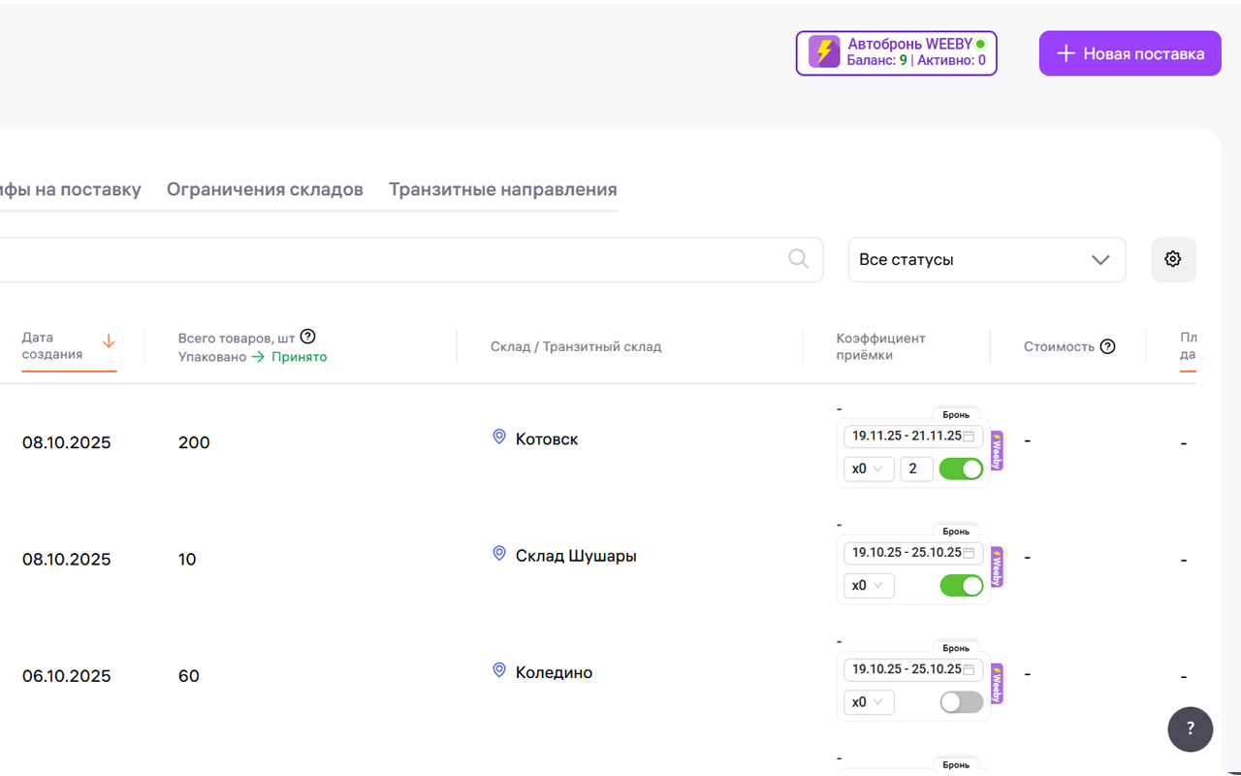1241x776 pixels.
Task: Click the Коэффициент приёмки column header
Action: (881, 346)
